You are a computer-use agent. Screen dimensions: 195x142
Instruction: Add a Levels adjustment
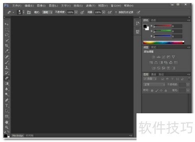point(158,57)
